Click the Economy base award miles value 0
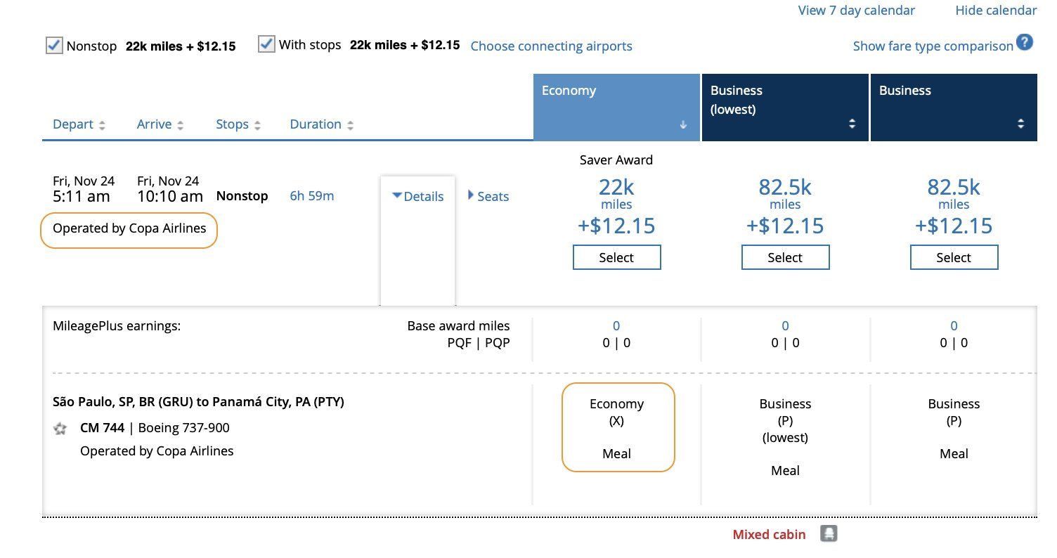This screenshot has height=558, width=1057. pyautogui.click(x=616, y=326)
